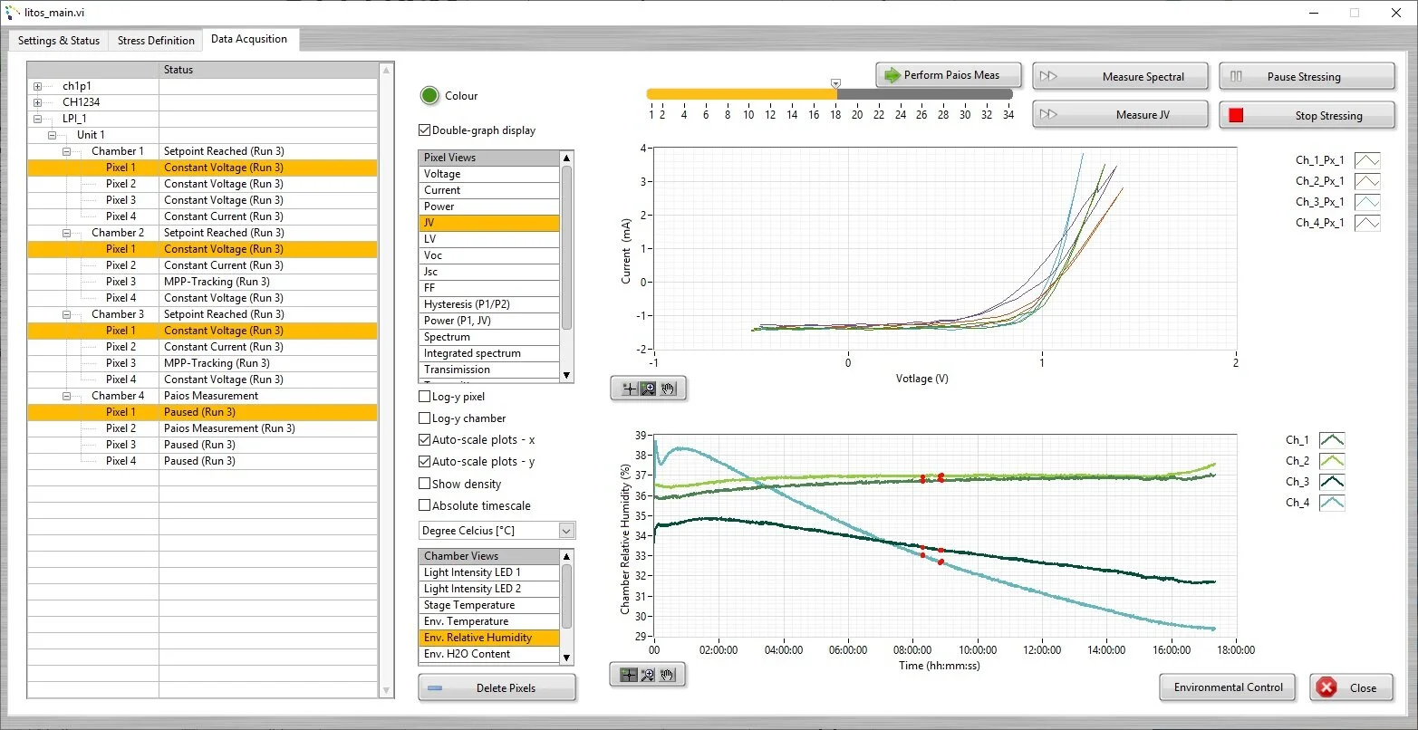Click the Ch_1 humidity legend plot icon

1332,440
